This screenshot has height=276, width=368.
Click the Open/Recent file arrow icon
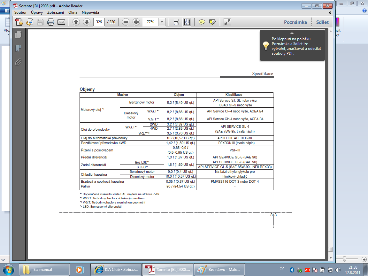pos(30,22)
